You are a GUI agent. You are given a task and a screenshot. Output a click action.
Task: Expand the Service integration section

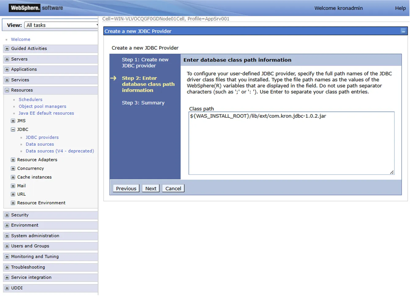[x=7, y=278]
